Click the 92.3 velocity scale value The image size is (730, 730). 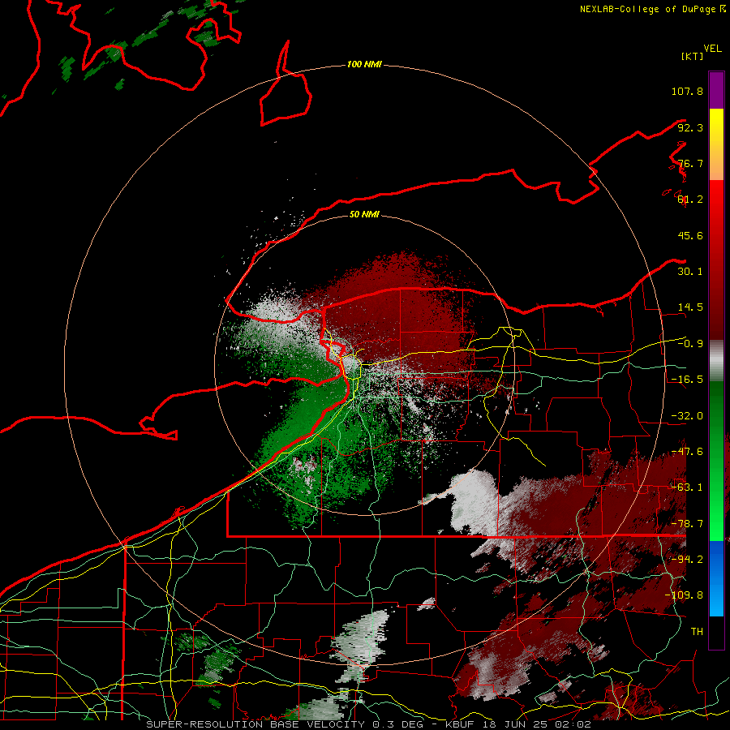(690, 127)
